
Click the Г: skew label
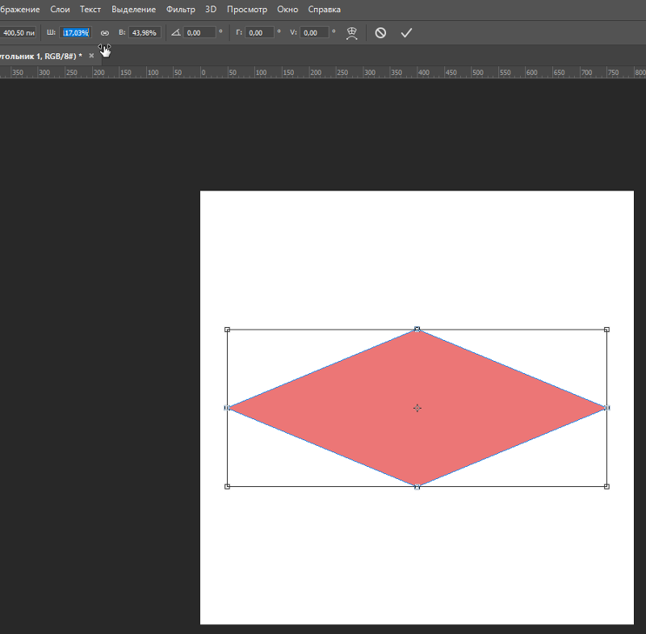[x=239, y=32]
